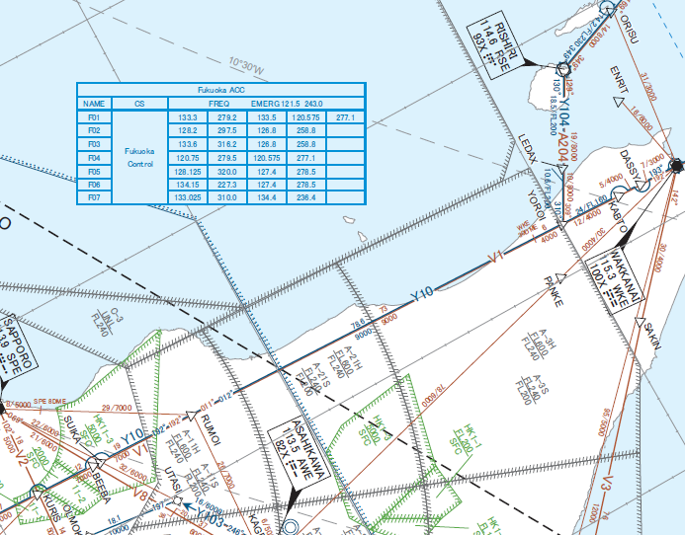The width and height of the screenshot is (685, 535).
Task: Click the SAKIN waypoint triangle symbol
Action: 640,323
